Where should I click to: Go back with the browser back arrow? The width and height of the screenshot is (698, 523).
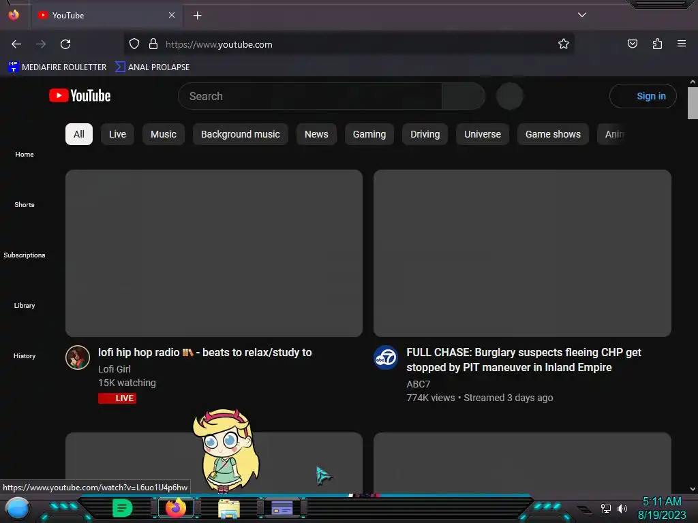pyautogui.click(x=16, y=44)
